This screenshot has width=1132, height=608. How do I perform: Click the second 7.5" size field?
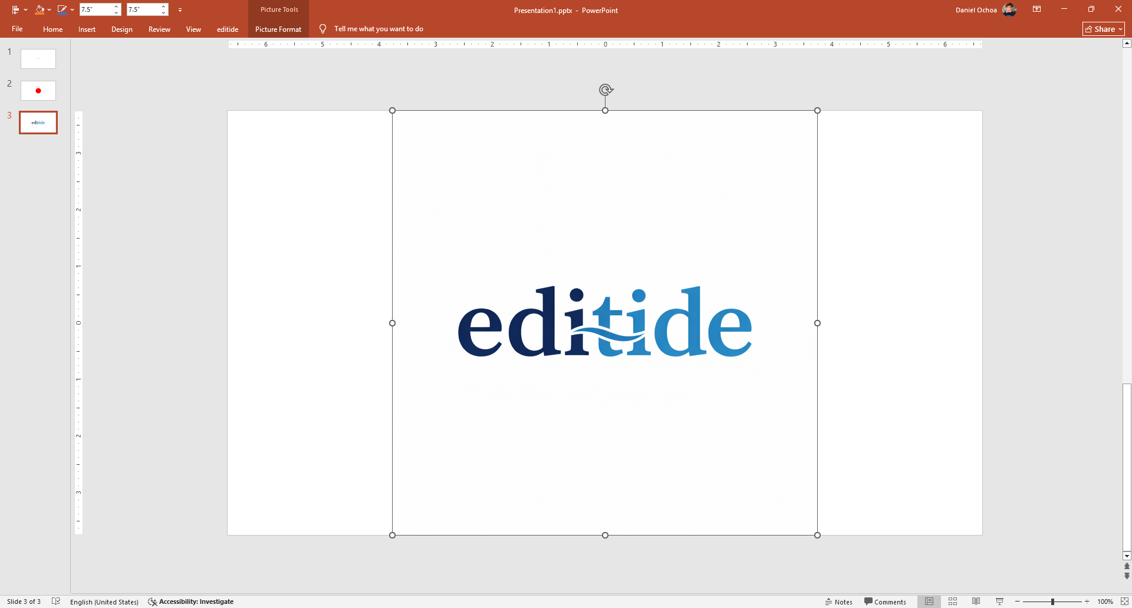tap(143, 9)
